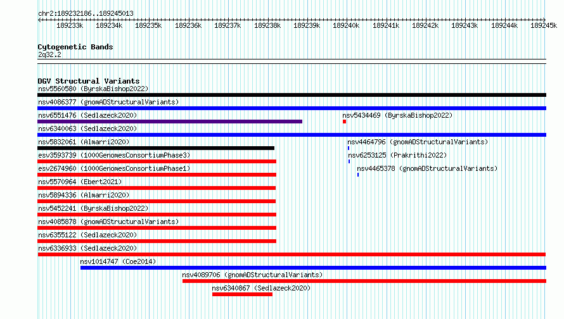Open nsv1014747 (Coe2014) label
Screen dimensions: 564x319
coord(118,261)
